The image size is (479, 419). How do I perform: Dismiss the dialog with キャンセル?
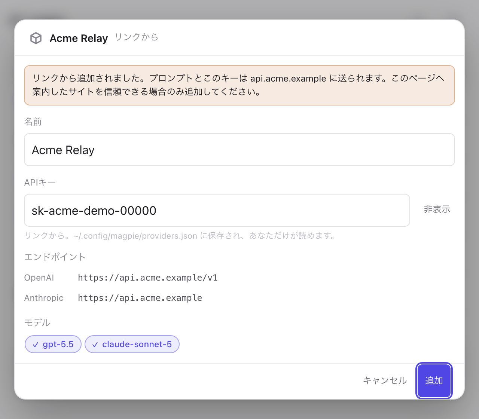pos(385,380)
